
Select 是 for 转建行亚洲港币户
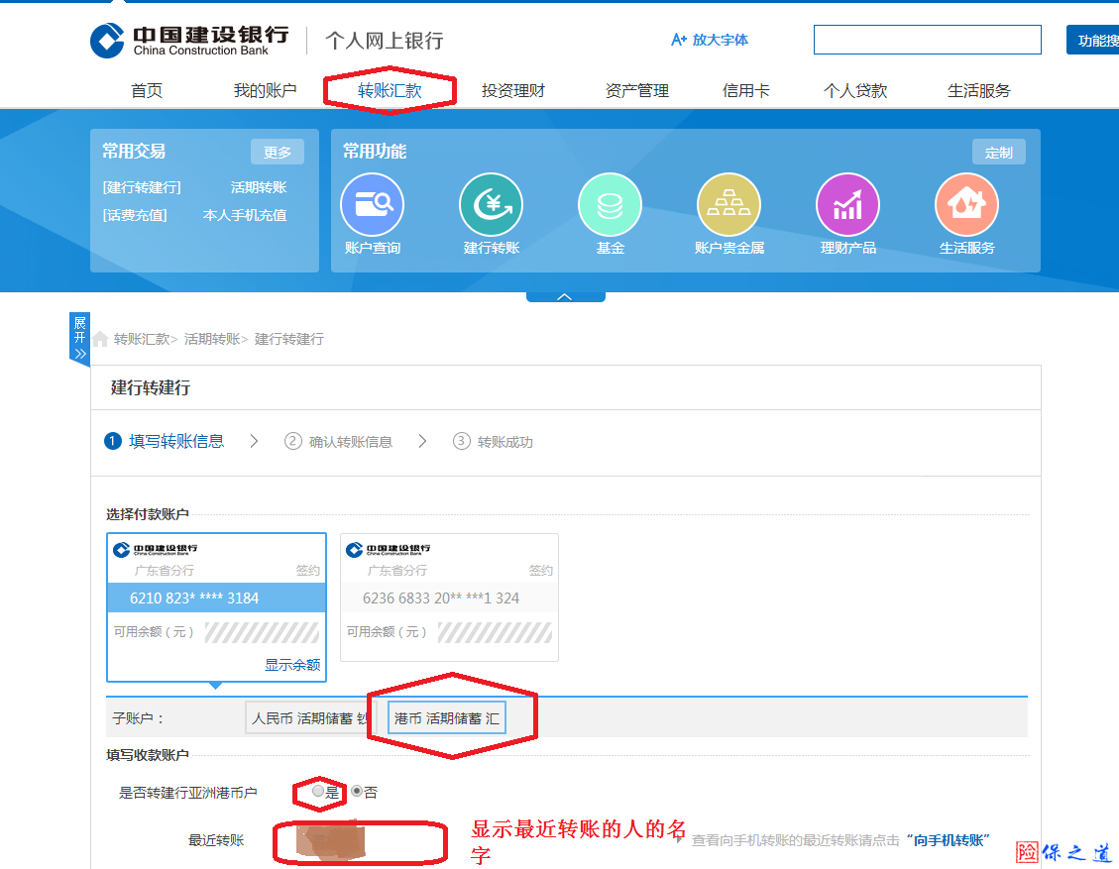(318, 792)
